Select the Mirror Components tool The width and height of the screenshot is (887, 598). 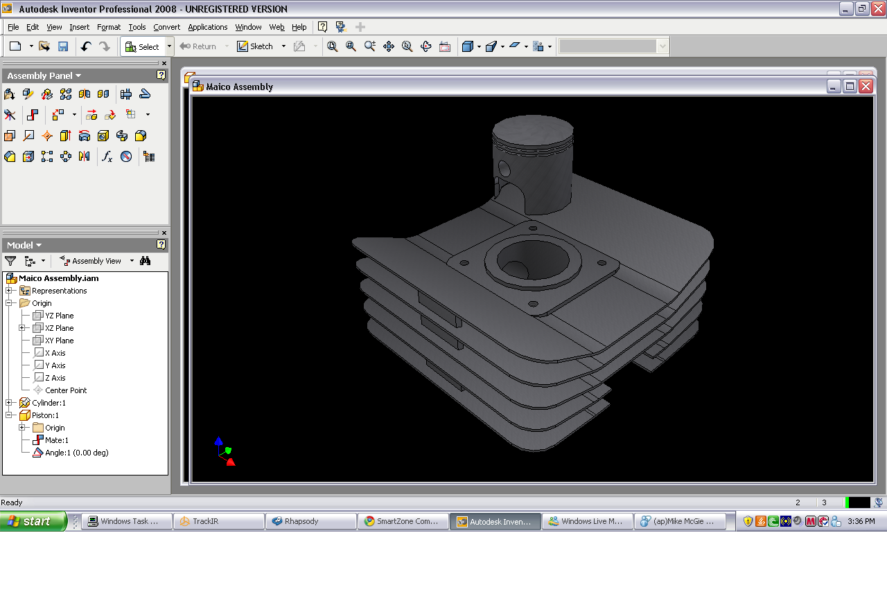click(x=85, y=94)
